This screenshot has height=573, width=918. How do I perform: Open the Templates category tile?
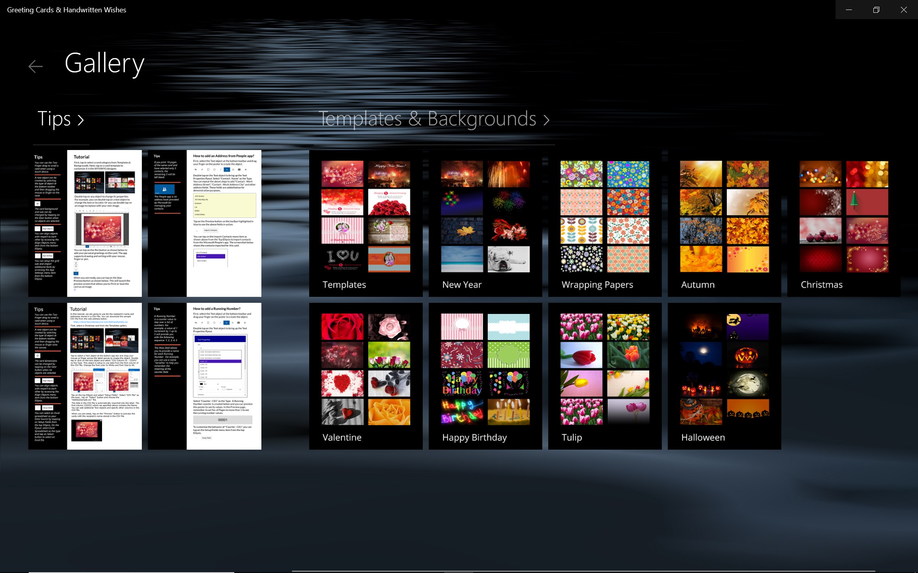click(365, 223)
